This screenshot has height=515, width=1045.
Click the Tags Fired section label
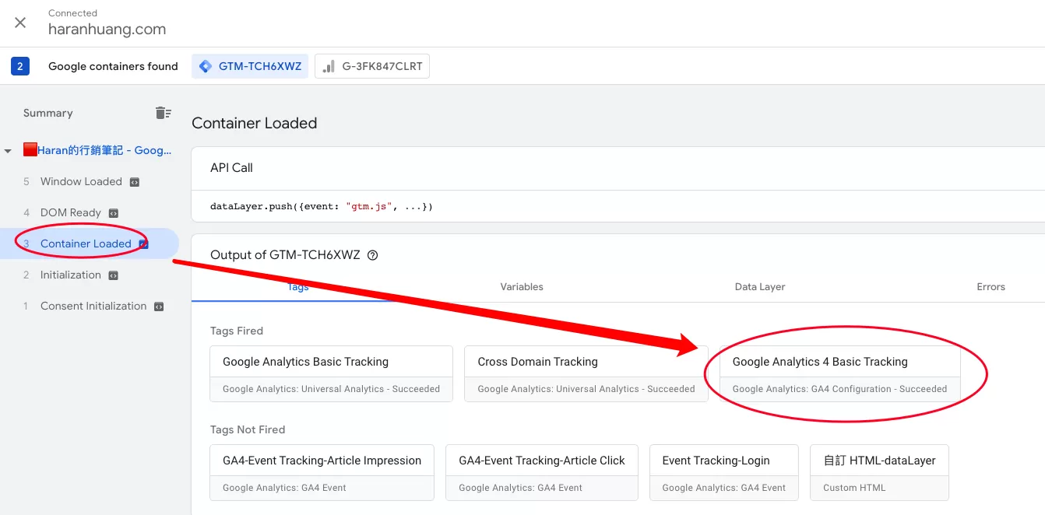[237, 331]
